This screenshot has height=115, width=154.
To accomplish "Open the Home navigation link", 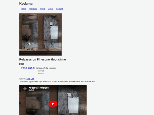I will [23, 9].
